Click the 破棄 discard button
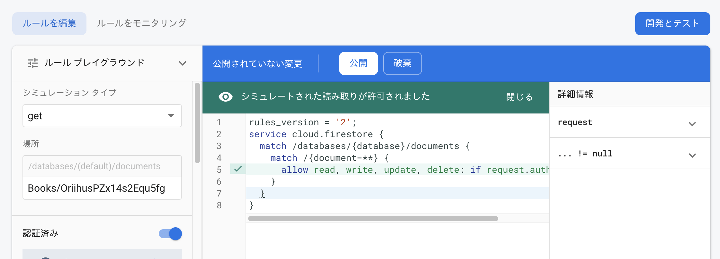This screenshot has height=259, width=720. [402, 63]
